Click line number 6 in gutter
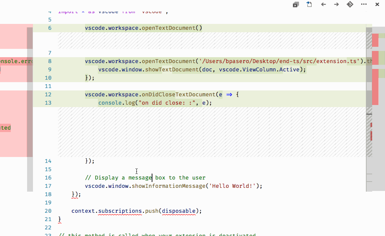Viewport: 385px width, 236px height. coord(50,28)
